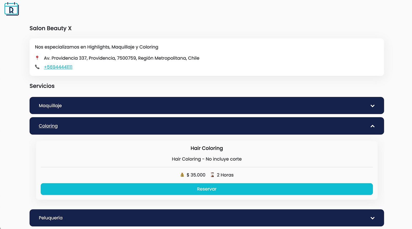
Task: Click the Coloring chevron up arrow
Action: coord(372,126)
